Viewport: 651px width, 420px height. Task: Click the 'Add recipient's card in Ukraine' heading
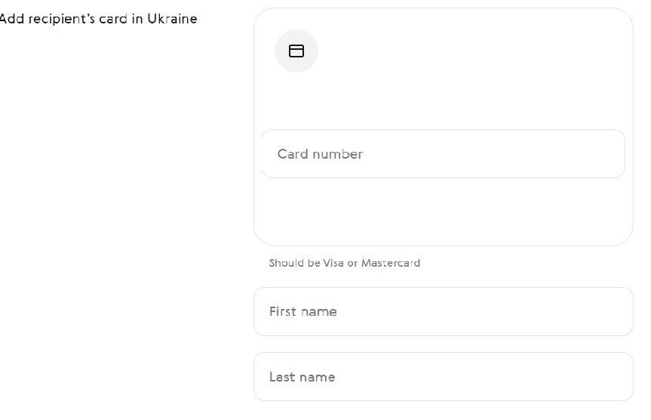click(98, 19)
